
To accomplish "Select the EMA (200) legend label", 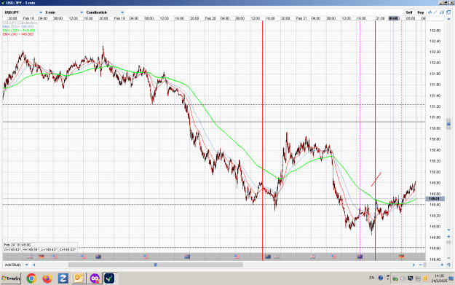I will coord(19,31).
